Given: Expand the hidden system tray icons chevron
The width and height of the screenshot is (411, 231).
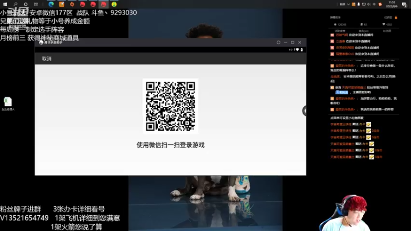Looking at the screenshot, I should click(348, 5).
